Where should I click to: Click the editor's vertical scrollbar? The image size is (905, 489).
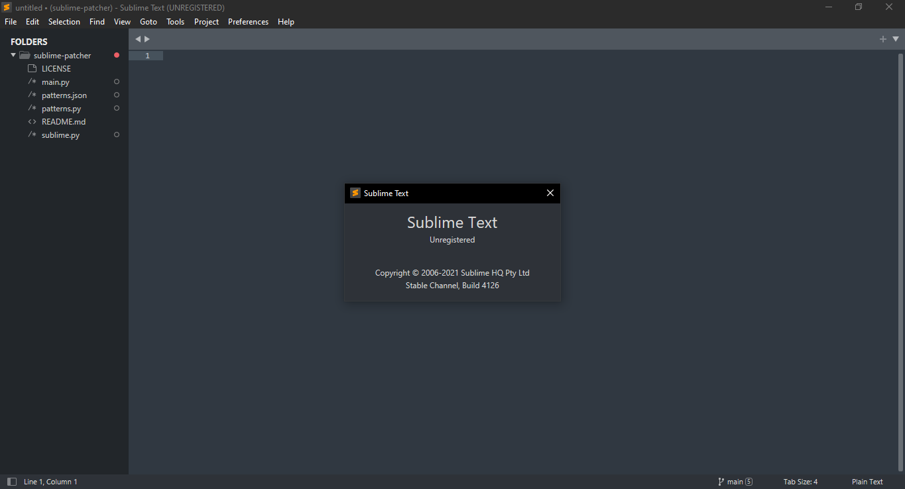point(900,262)
